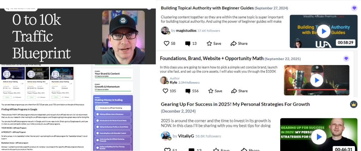Play the Building Topical Authority video
Viewport: 361px width, 151px height.
pos(324,32)
